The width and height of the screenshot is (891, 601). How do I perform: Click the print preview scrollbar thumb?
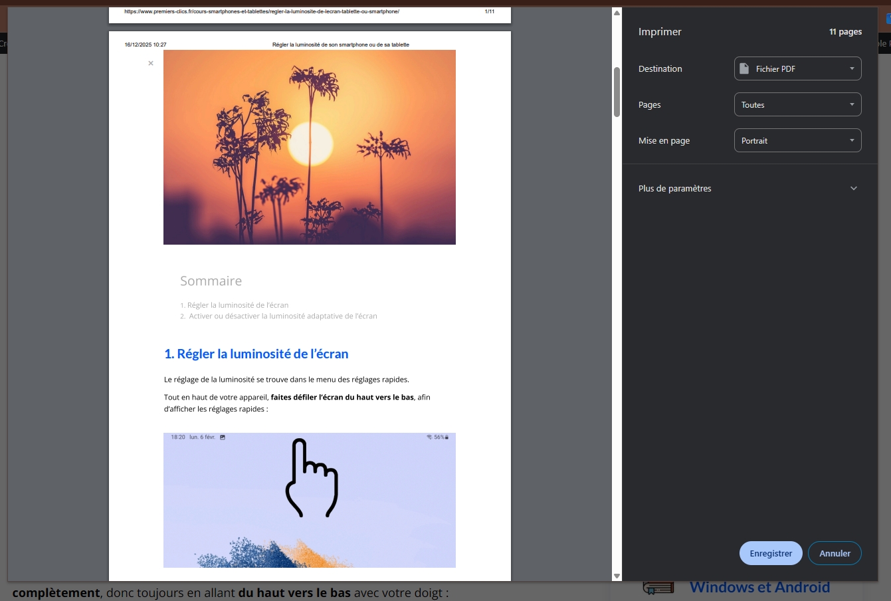click(x=617, y=92)
